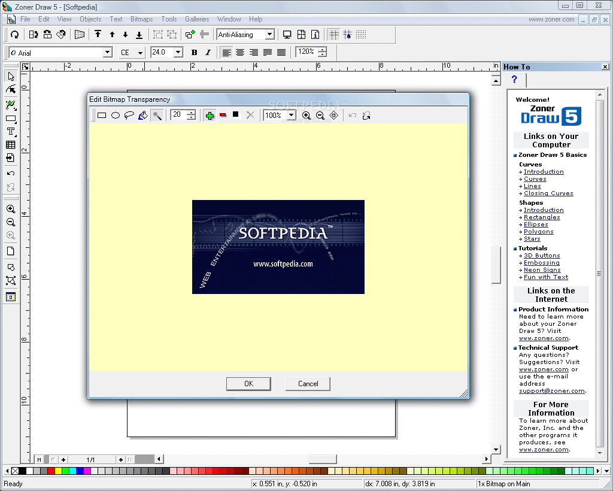This screenshot has height=491, width=613.
Task: Select the arrow pointer tool in toolbox
Action: pyautogui.click(x=11, y=76)
